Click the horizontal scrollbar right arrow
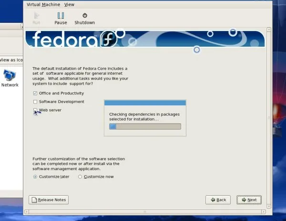Image resolution: width=286 pixels, height=221 pixels. coord(264,211)
